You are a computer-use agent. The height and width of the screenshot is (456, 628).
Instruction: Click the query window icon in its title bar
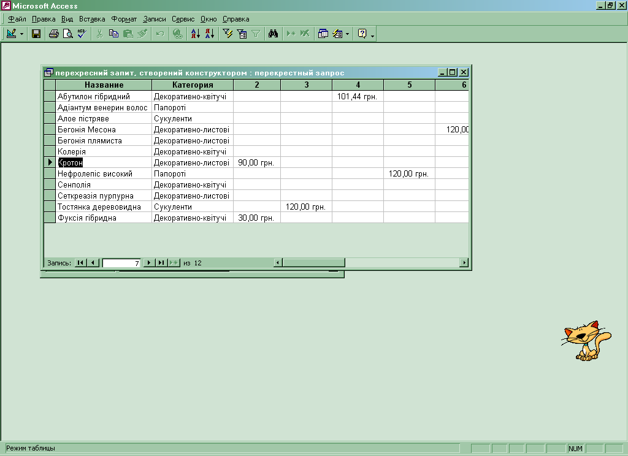tap(48, 72)
